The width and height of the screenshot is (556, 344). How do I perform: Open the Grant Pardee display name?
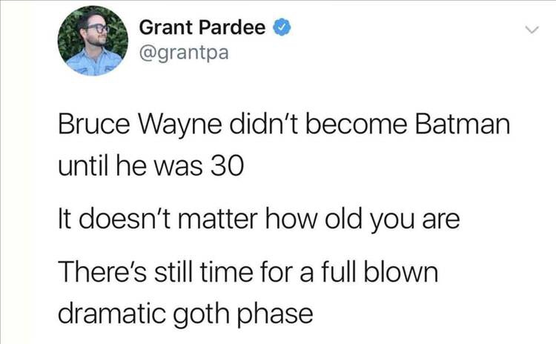click(202, 29)
